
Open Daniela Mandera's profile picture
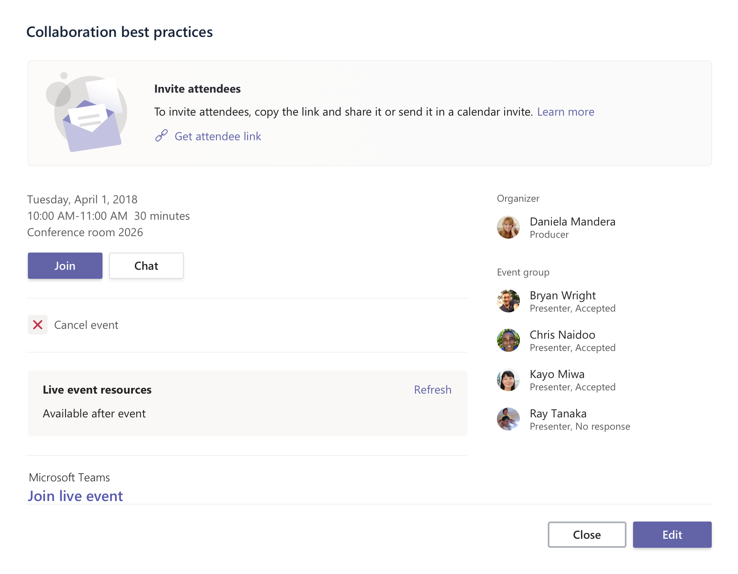(508, 227)
